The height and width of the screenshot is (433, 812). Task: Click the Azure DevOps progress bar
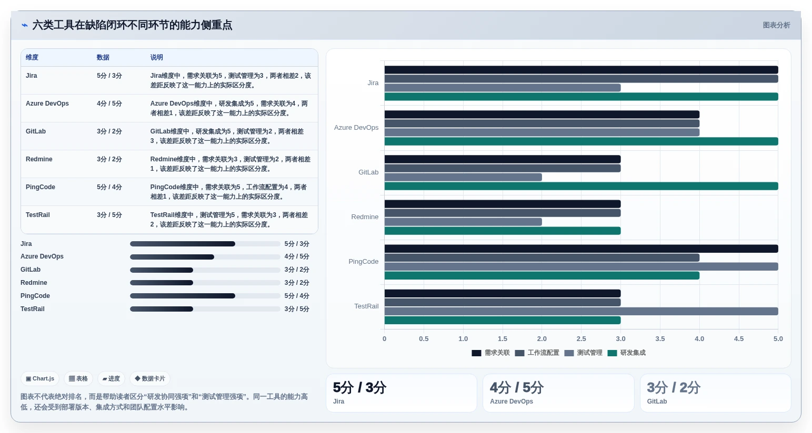click(205, 257)
